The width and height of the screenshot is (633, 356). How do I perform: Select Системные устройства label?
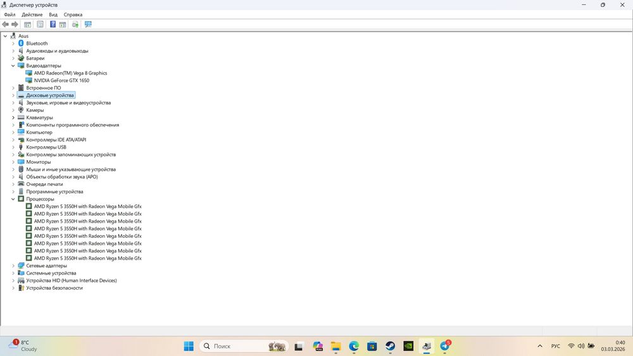click(51, 273)
